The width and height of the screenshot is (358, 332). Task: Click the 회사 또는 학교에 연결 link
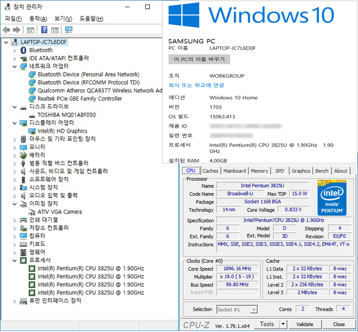pos(196,85)
